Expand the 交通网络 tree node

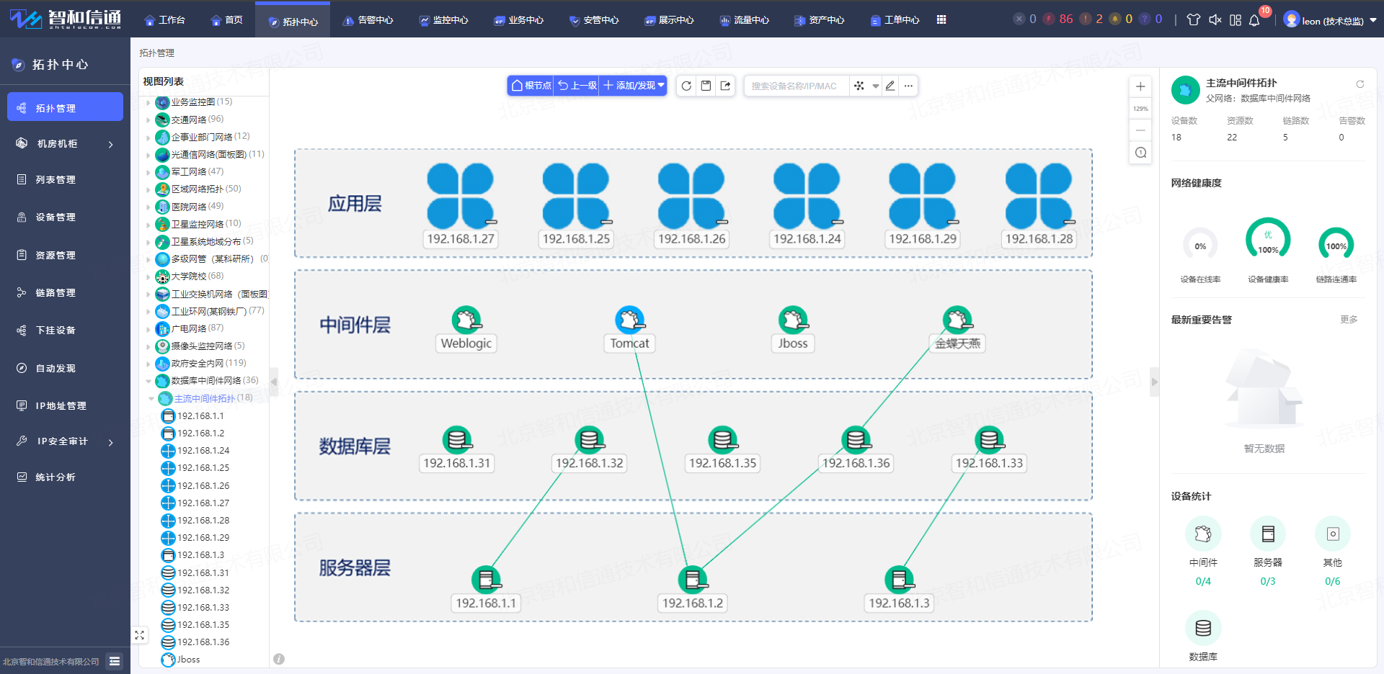[x=149, y=120]
